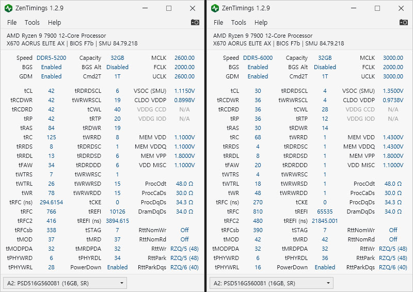Minimize the right ZenTimings window

pyautogui.click(x=354, y=8)
